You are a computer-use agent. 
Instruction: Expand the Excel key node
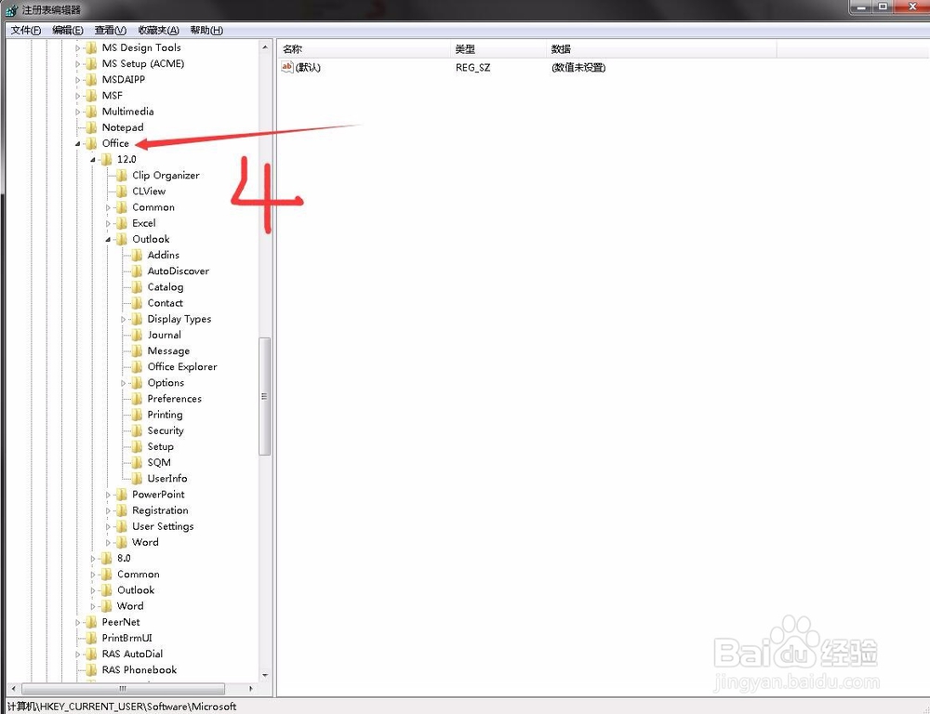click(x=109, y=223)
